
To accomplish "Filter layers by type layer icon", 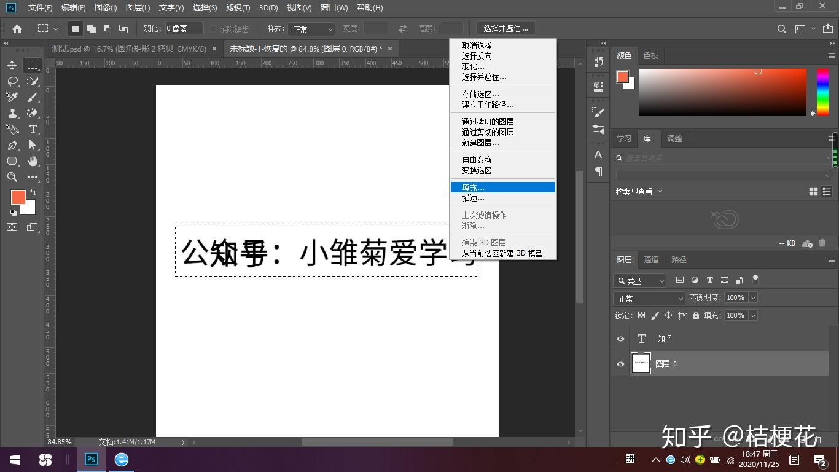I will click(x=709, y=280).
